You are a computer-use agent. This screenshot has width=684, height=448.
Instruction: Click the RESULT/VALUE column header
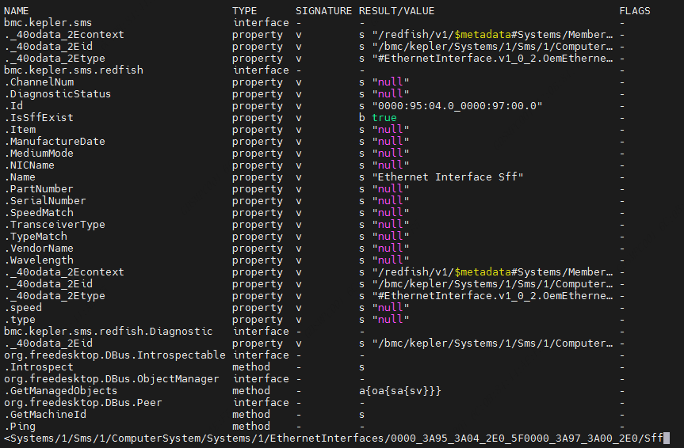pyautogui.click(x=396, y=11)
